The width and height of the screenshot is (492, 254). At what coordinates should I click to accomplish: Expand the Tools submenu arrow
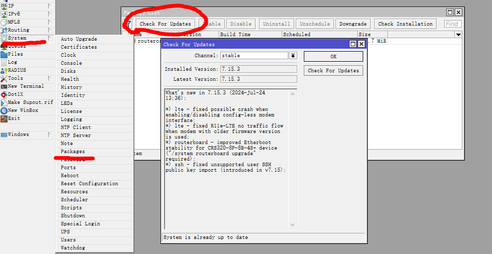point(49,78)
